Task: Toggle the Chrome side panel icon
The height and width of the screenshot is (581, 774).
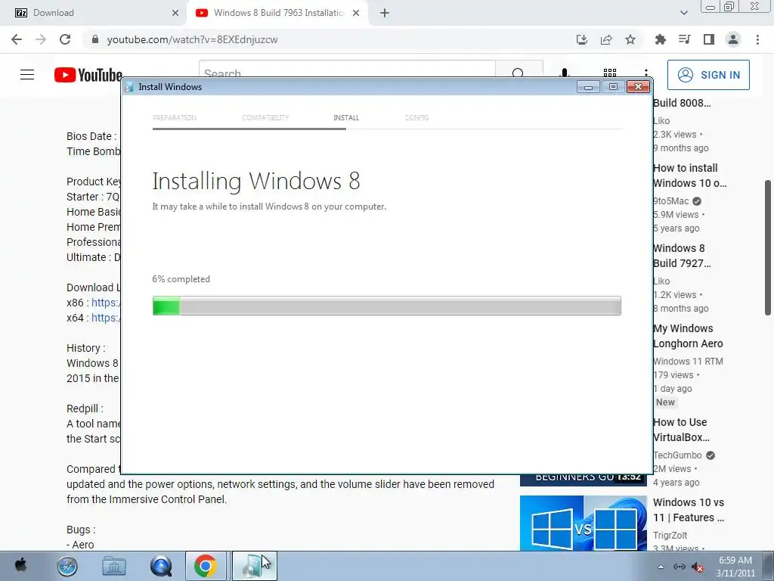Action: (x=709, y=39)
